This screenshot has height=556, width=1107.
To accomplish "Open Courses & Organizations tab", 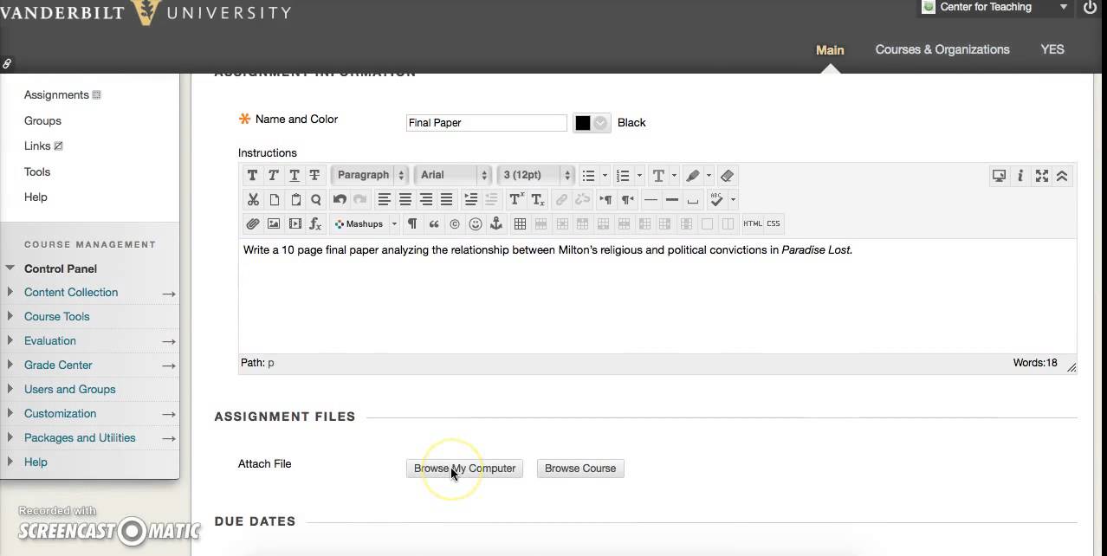I will 942,49.
